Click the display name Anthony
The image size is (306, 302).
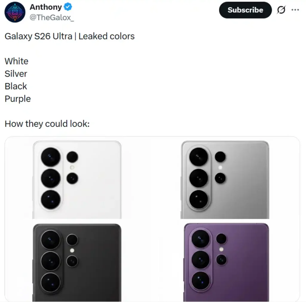[46, 7]
